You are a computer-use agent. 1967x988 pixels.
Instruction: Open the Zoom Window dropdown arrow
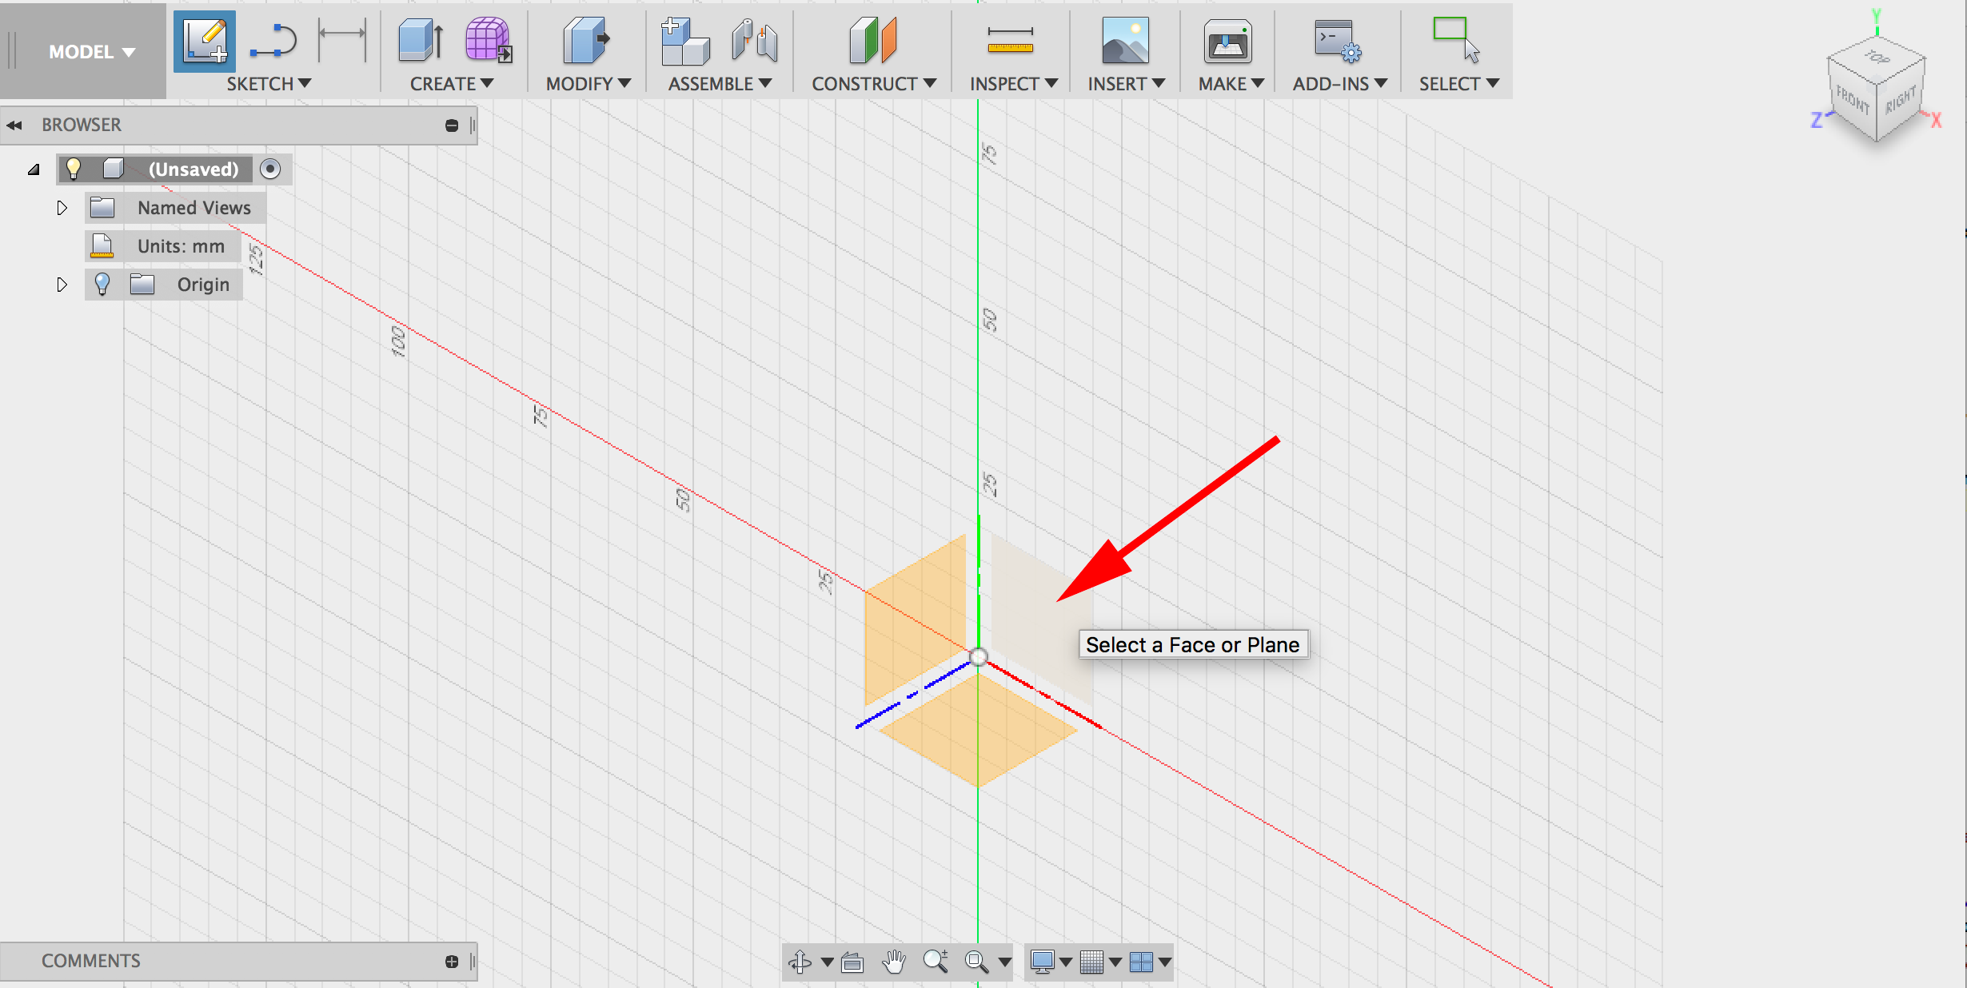click(x=1005, y=962)
